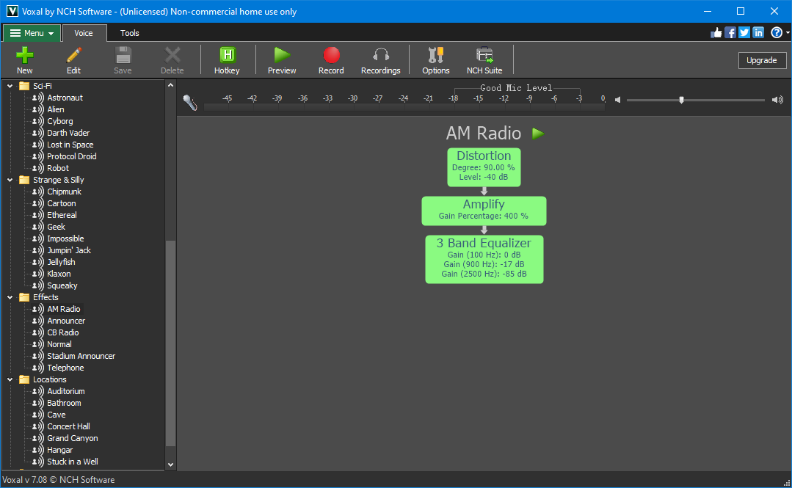Switch to the Voice tab
The image size is (792, 488).
[x=84, y=33]
